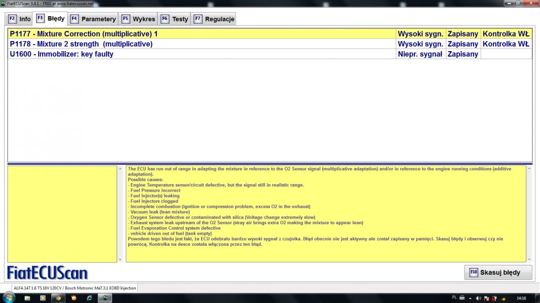Click the error description text box
The width and height of the screenshot is (540, 303).
326,214
